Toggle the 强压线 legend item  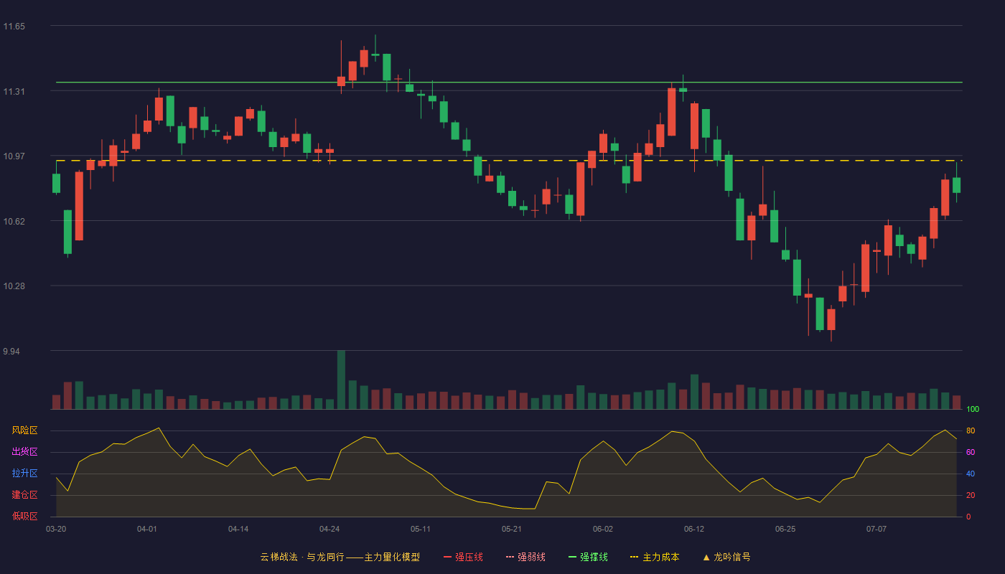(463, 557)
